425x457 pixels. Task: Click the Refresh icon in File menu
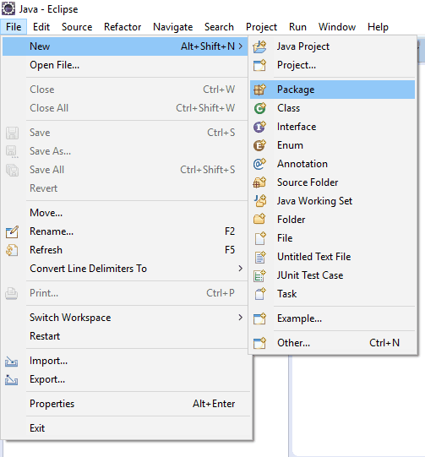(x=12, y=250)
